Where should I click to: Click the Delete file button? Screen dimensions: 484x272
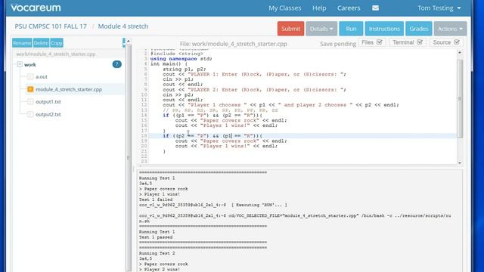click(41, 43)
